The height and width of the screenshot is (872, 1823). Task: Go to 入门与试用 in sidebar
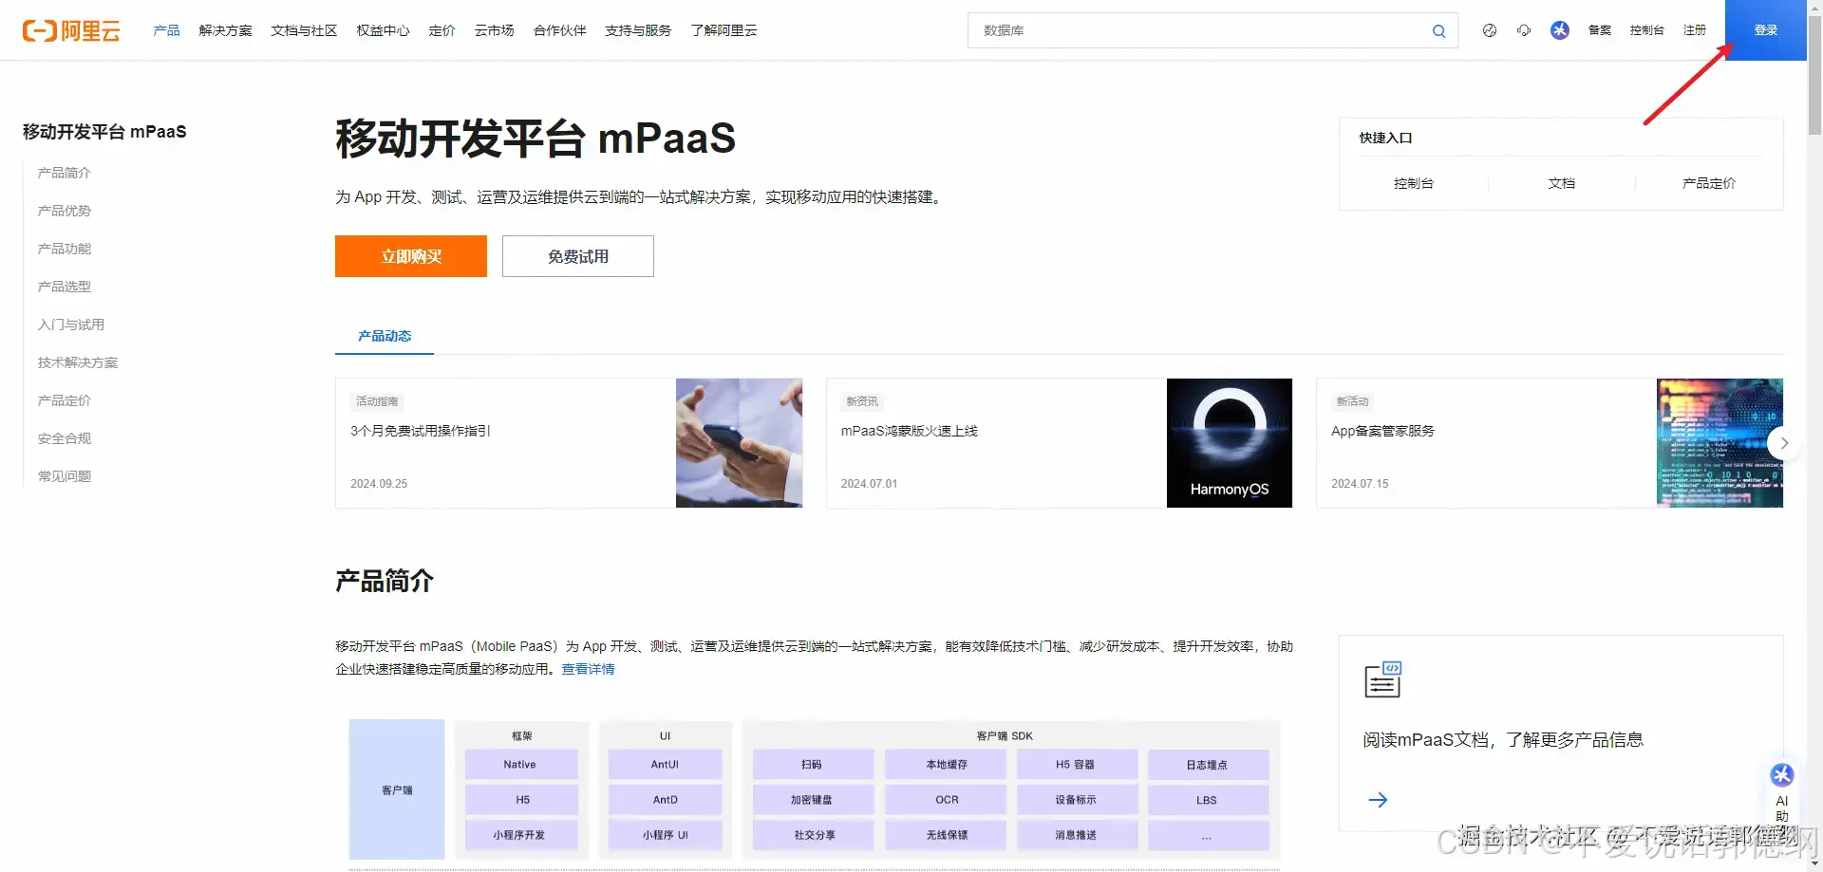pos(71,325)
